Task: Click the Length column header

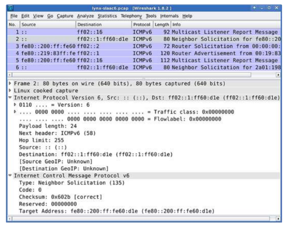Action: tap(161, 25)
